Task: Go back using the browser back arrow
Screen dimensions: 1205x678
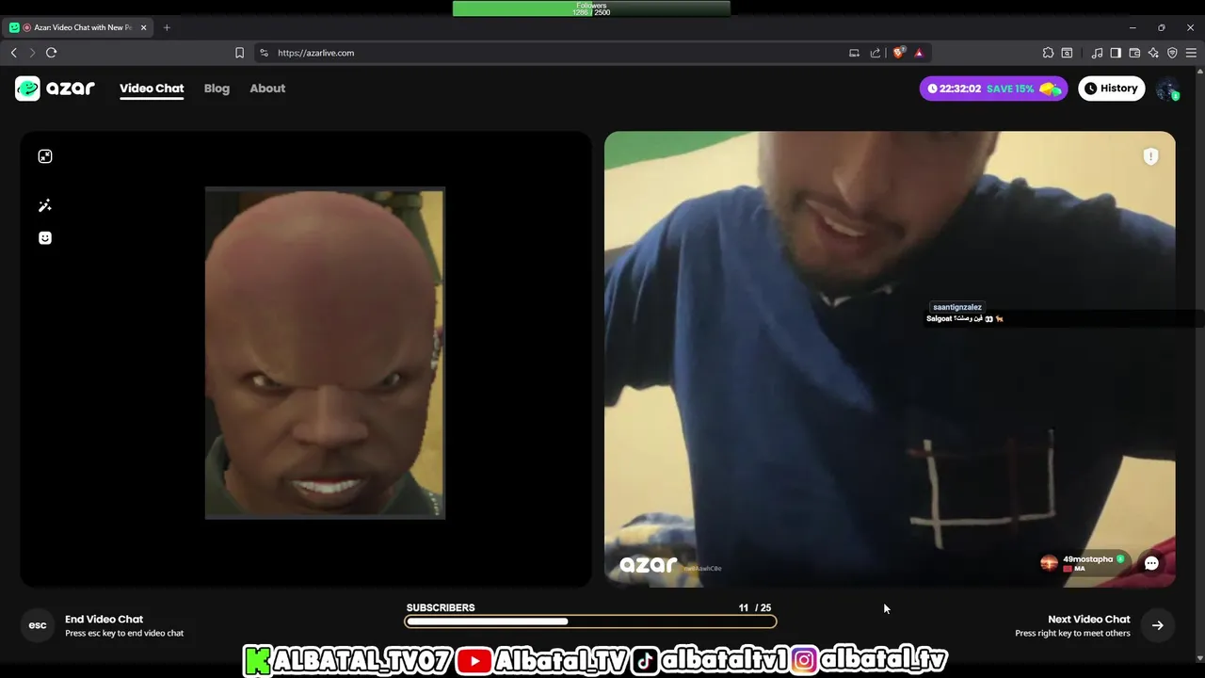Action: point(13,53)
